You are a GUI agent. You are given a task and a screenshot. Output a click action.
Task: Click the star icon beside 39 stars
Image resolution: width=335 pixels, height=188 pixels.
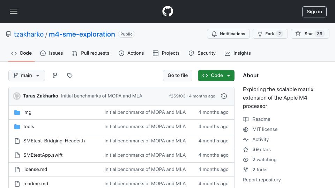pos(246,149)
